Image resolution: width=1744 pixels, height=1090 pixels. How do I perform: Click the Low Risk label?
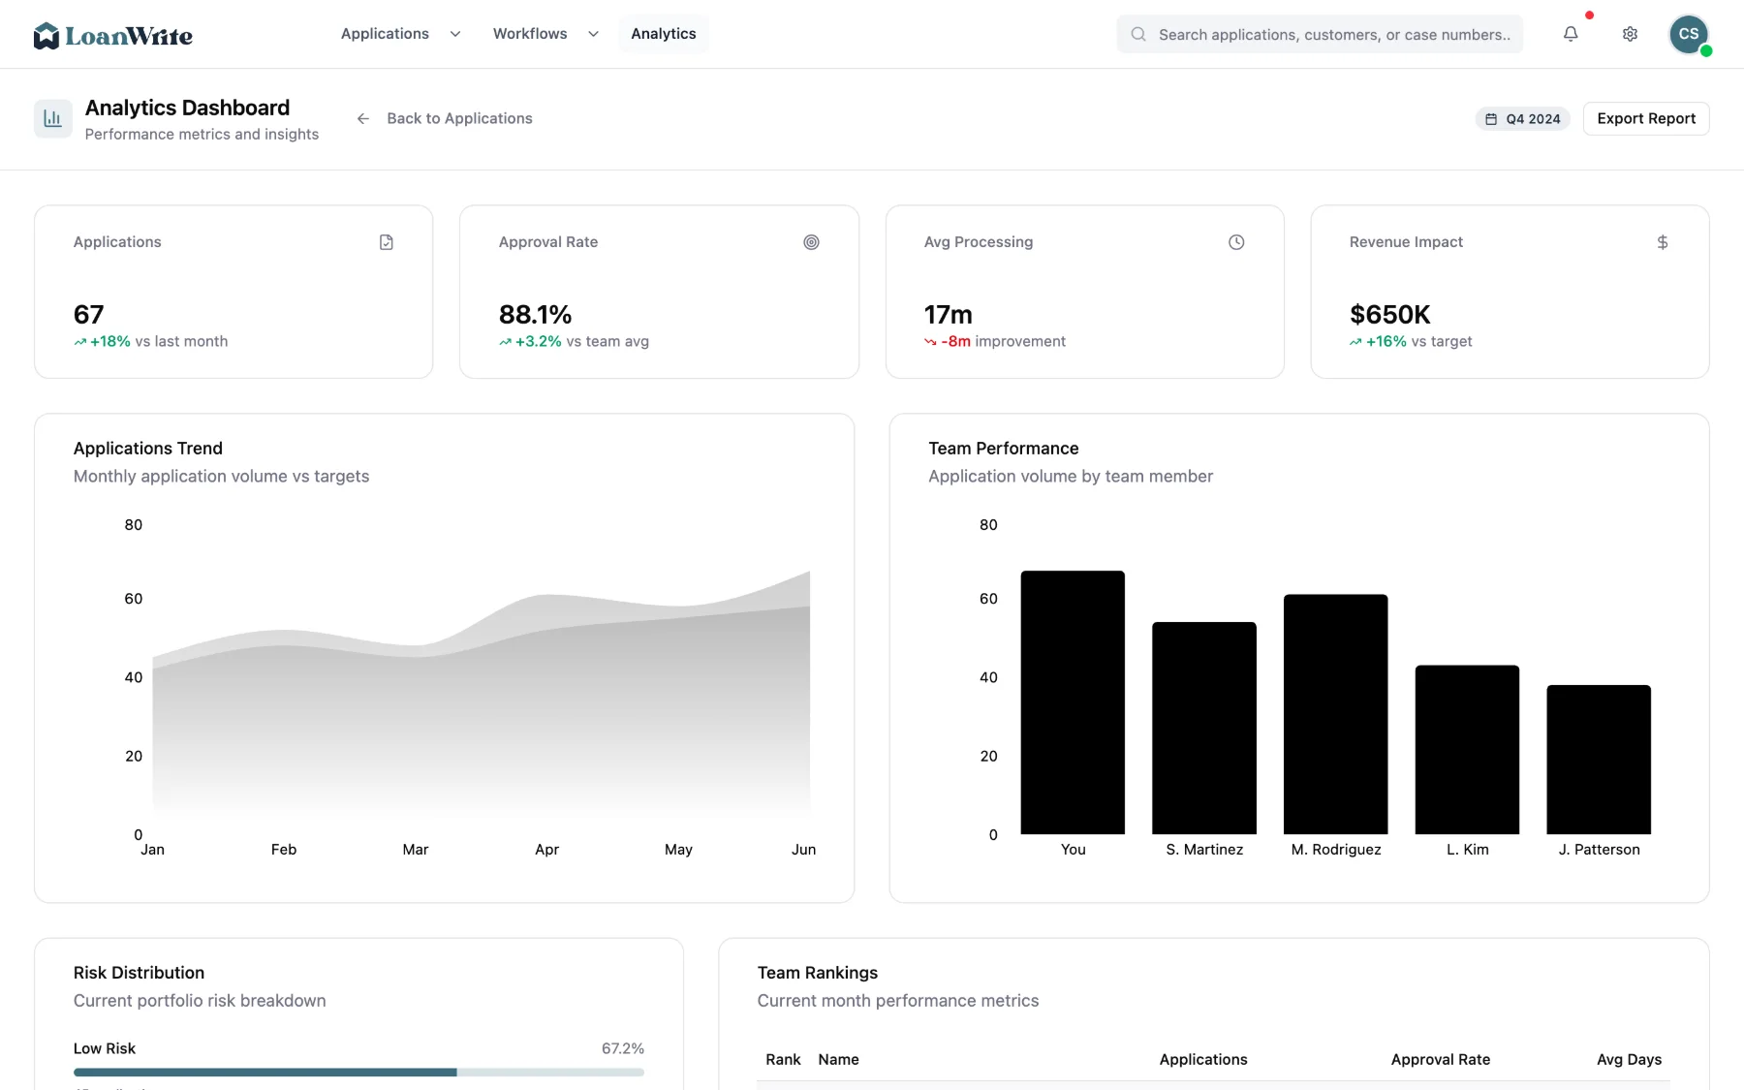point(105,1048)
